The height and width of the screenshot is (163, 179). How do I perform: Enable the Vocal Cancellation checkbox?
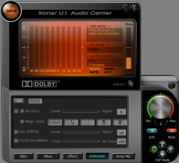[16, 140]
